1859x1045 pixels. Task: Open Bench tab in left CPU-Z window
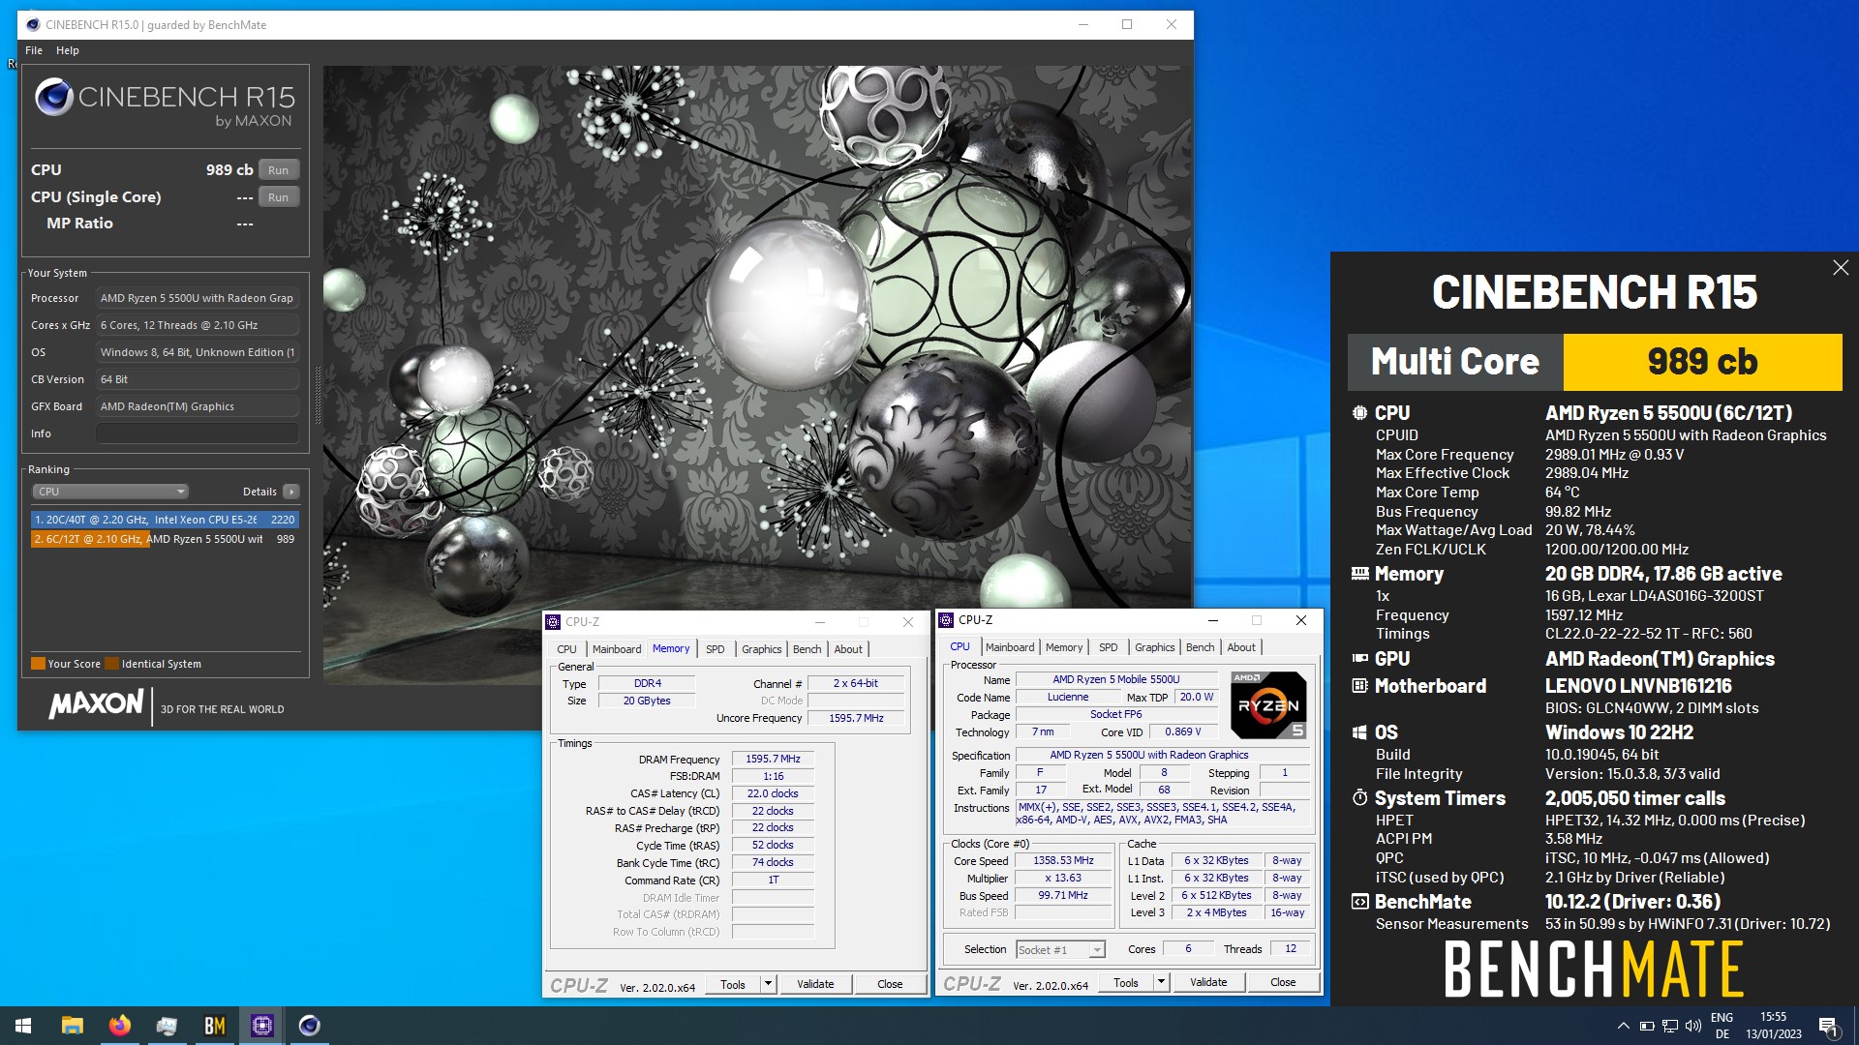807,649
